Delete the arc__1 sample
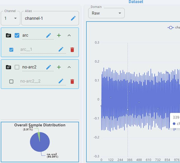Image resolution: width=180 pixels, height=163 pixels. click(72, 50)
